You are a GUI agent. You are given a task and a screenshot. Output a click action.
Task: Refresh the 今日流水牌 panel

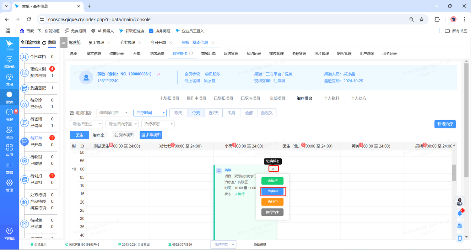point(44,43)
